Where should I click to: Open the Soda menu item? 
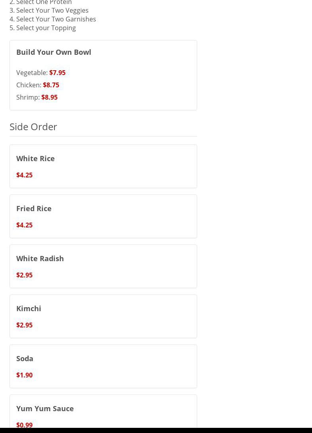click(x=25, y=358)
